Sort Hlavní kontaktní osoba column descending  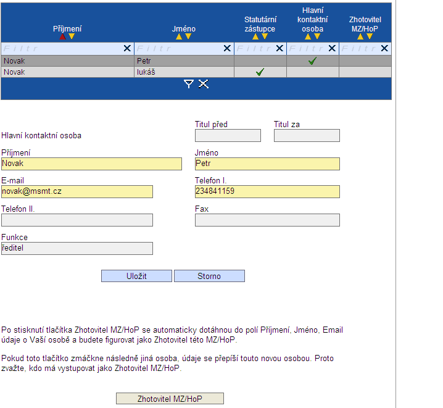[317, 36]
